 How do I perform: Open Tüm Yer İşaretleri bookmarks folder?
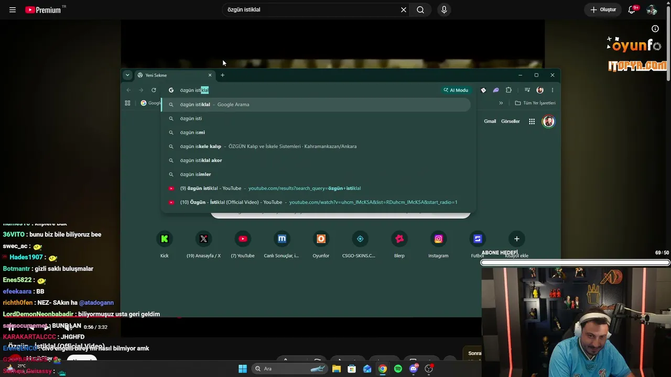pyautogui.click(x=535, y=103)
